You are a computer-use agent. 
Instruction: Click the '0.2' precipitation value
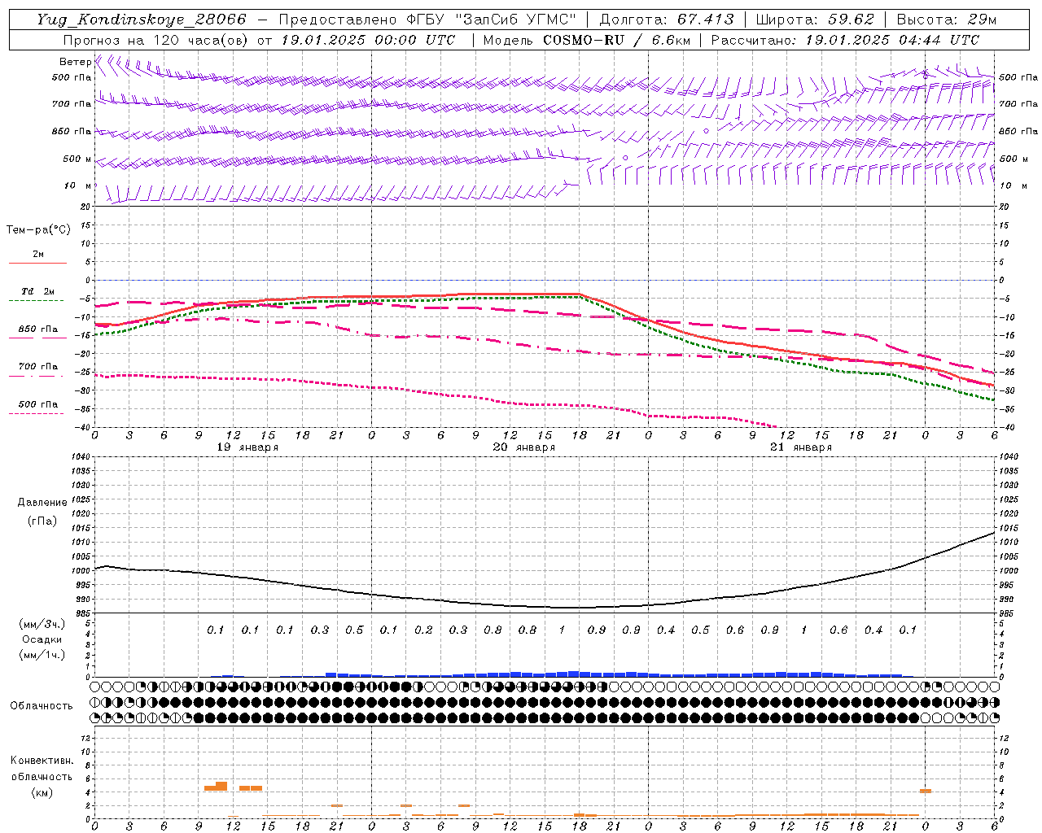coord(423,630)
